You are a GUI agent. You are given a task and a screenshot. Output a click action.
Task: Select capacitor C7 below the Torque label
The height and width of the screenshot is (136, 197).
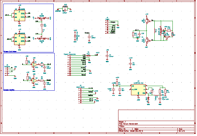click(x=90, y=37)
